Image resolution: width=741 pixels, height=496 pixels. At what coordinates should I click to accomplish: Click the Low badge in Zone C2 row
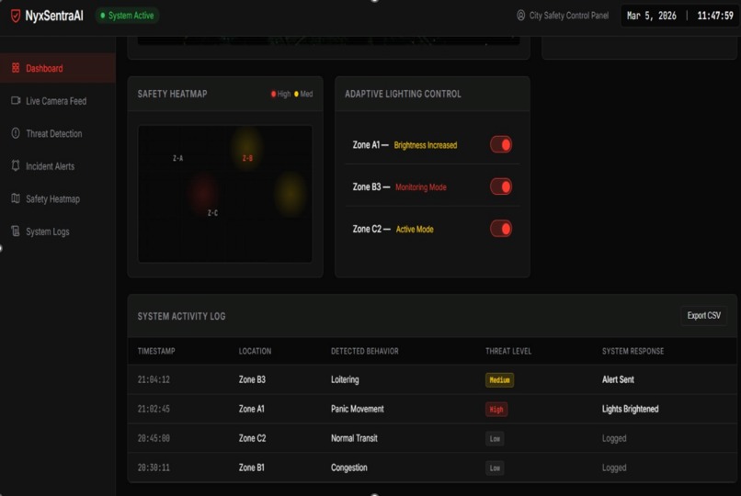coord(495,438)
